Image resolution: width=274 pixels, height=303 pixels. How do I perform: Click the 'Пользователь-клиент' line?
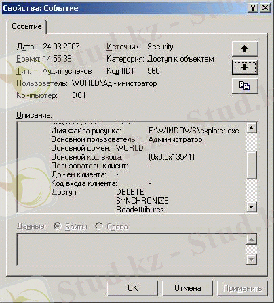pos(101,166)
